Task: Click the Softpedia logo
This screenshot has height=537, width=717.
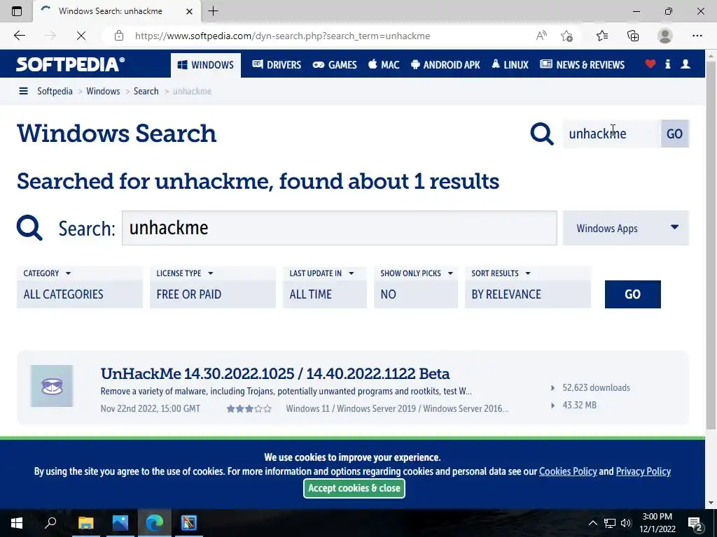Action: (x=71, y=64)
